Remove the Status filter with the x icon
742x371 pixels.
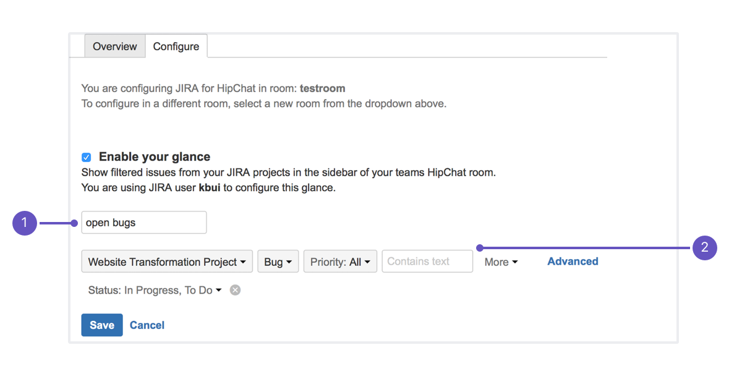235,290
